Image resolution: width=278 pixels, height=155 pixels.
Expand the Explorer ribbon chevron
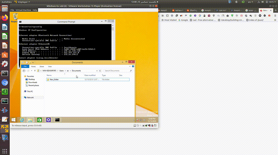click(130, 66)
